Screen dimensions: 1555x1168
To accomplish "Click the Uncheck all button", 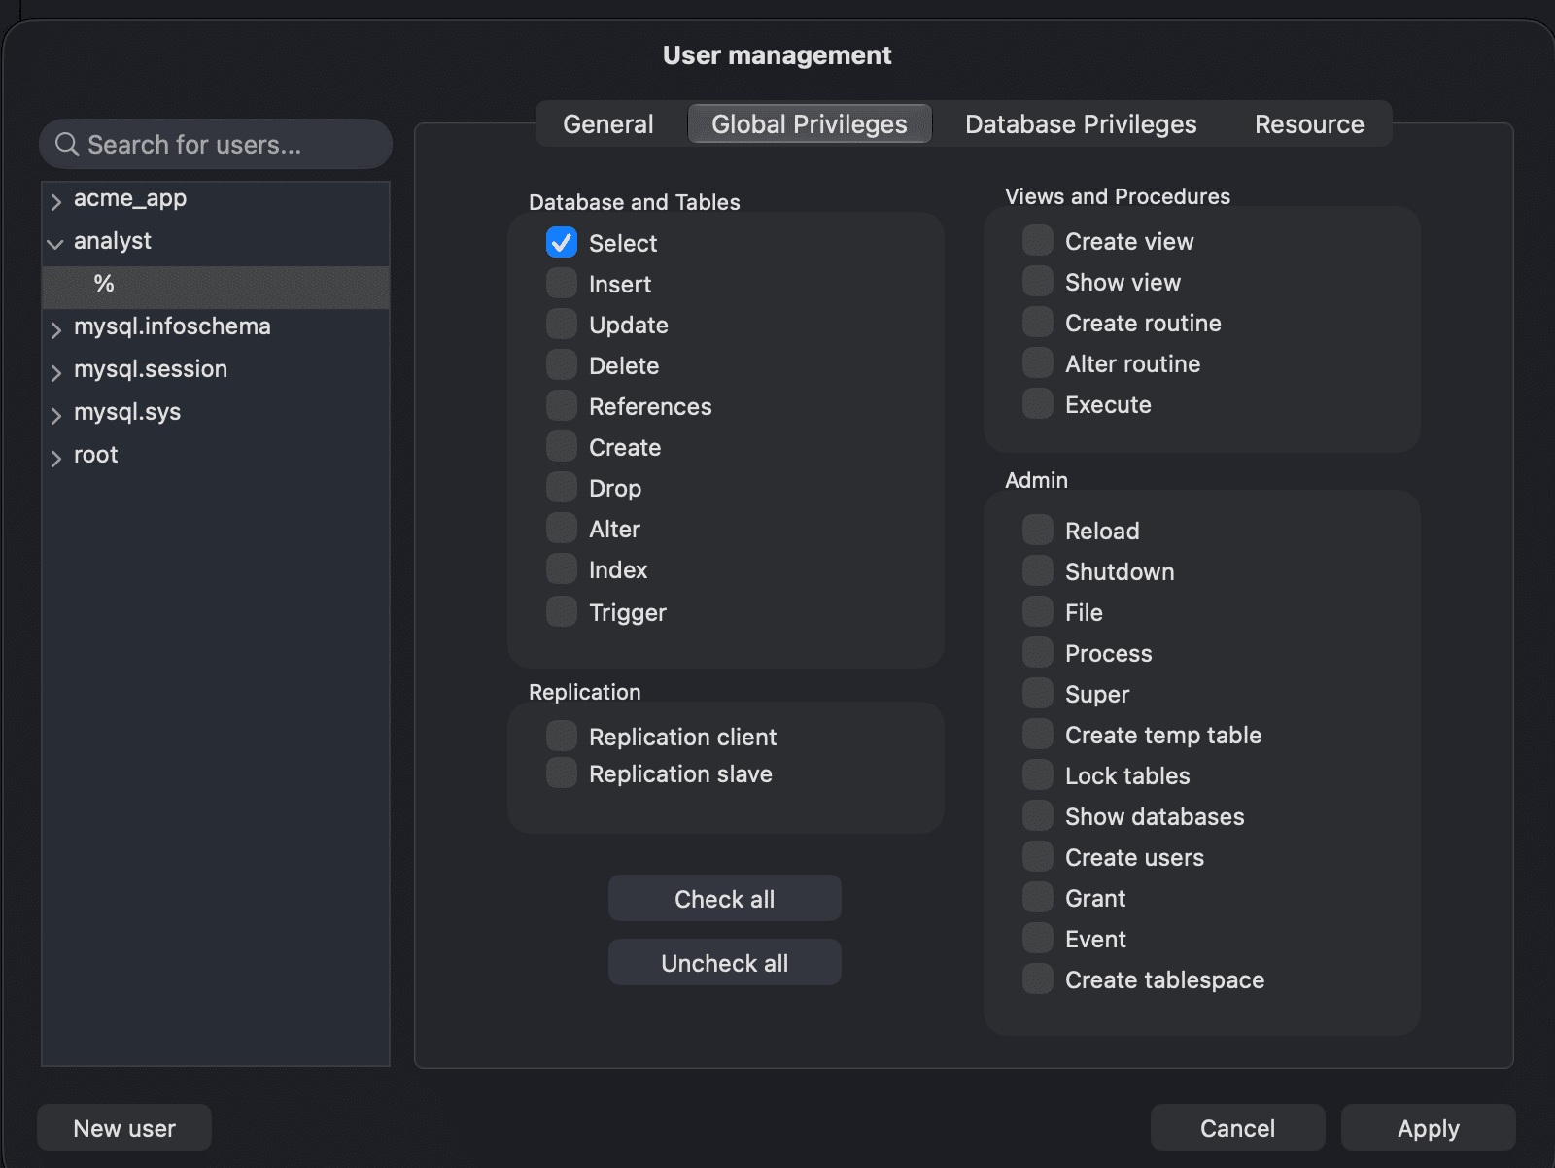I will tap(725, 963).
